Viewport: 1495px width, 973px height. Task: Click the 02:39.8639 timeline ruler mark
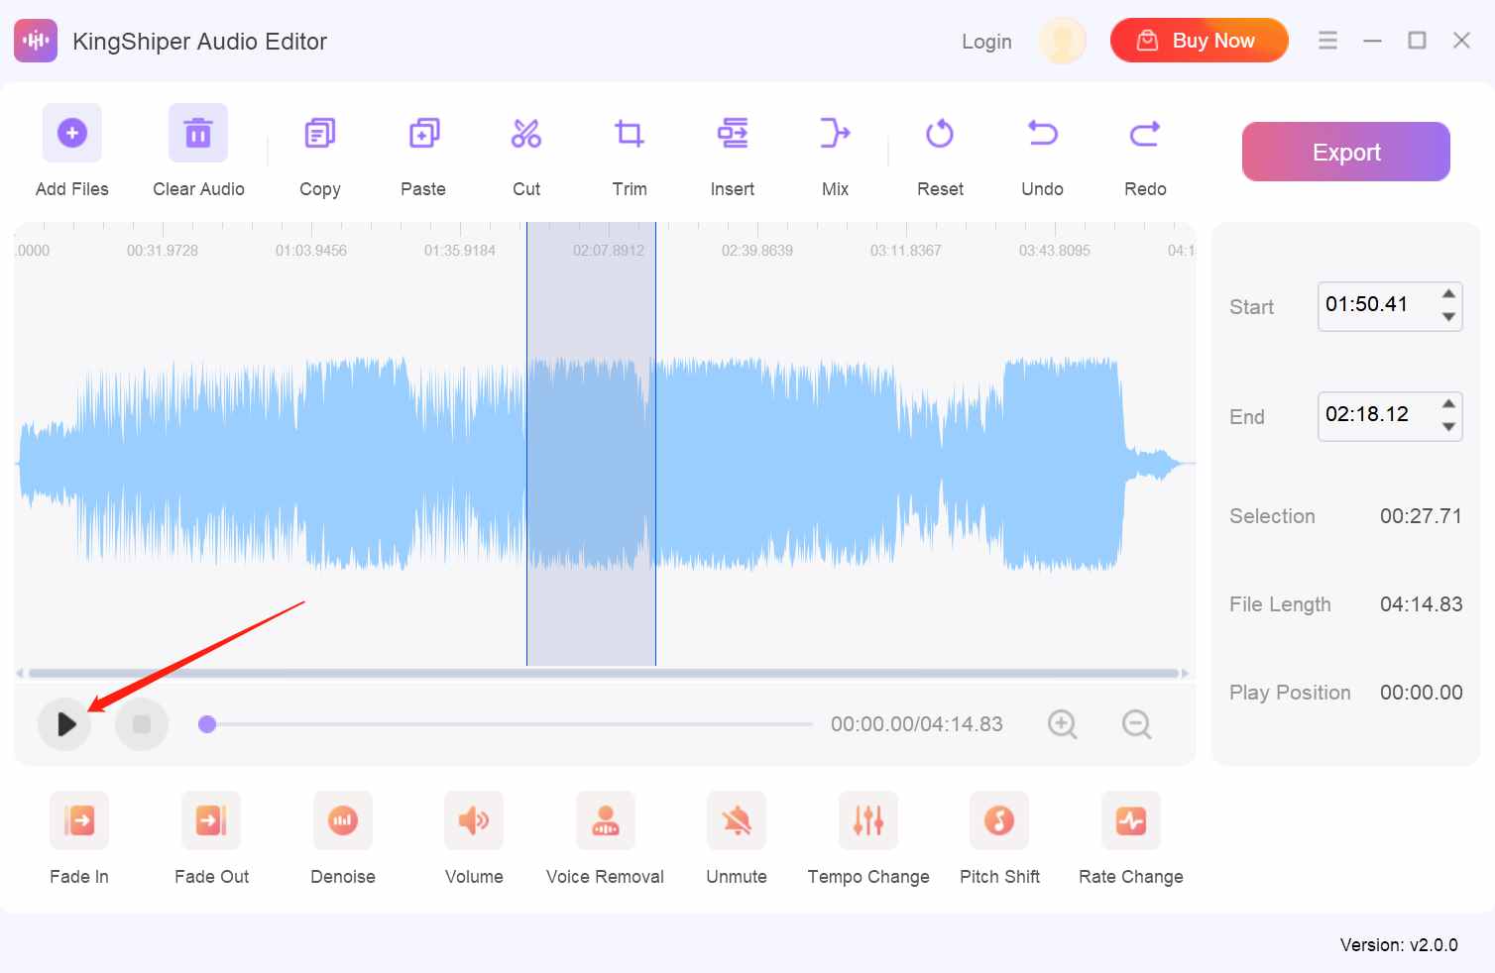pyautogui.click(x=757, y=251)
